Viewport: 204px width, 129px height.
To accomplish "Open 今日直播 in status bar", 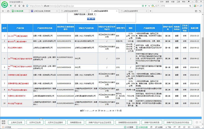I will coord(129,127).
